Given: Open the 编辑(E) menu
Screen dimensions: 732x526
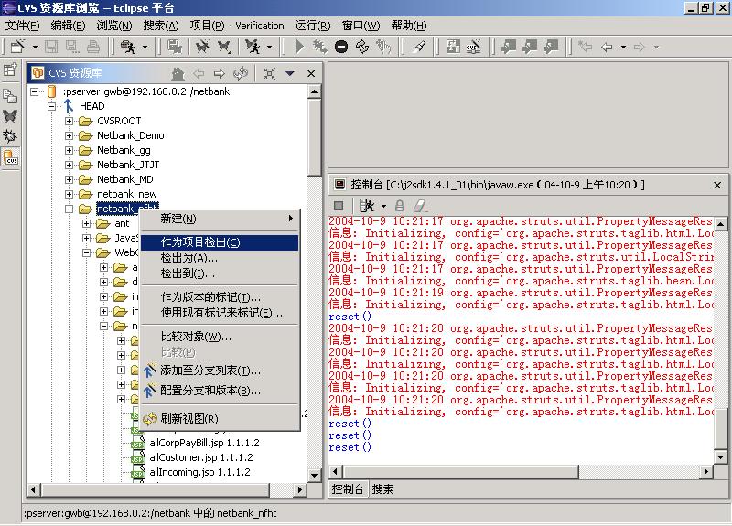Looking at the screenshot, I should tap(68, 26).
